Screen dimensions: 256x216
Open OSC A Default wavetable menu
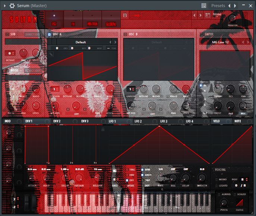coord(81,42)
